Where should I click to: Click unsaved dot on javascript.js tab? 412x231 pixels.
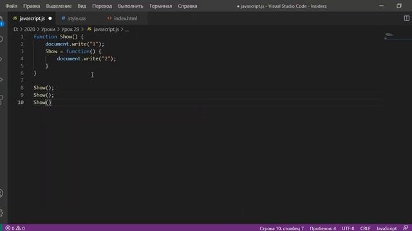(50, 19)
